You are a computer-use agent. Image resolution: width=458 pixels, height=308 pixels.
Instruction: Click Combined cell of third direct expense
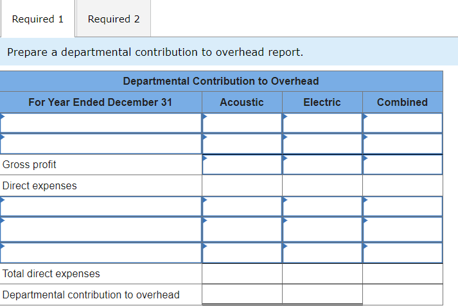403,252
